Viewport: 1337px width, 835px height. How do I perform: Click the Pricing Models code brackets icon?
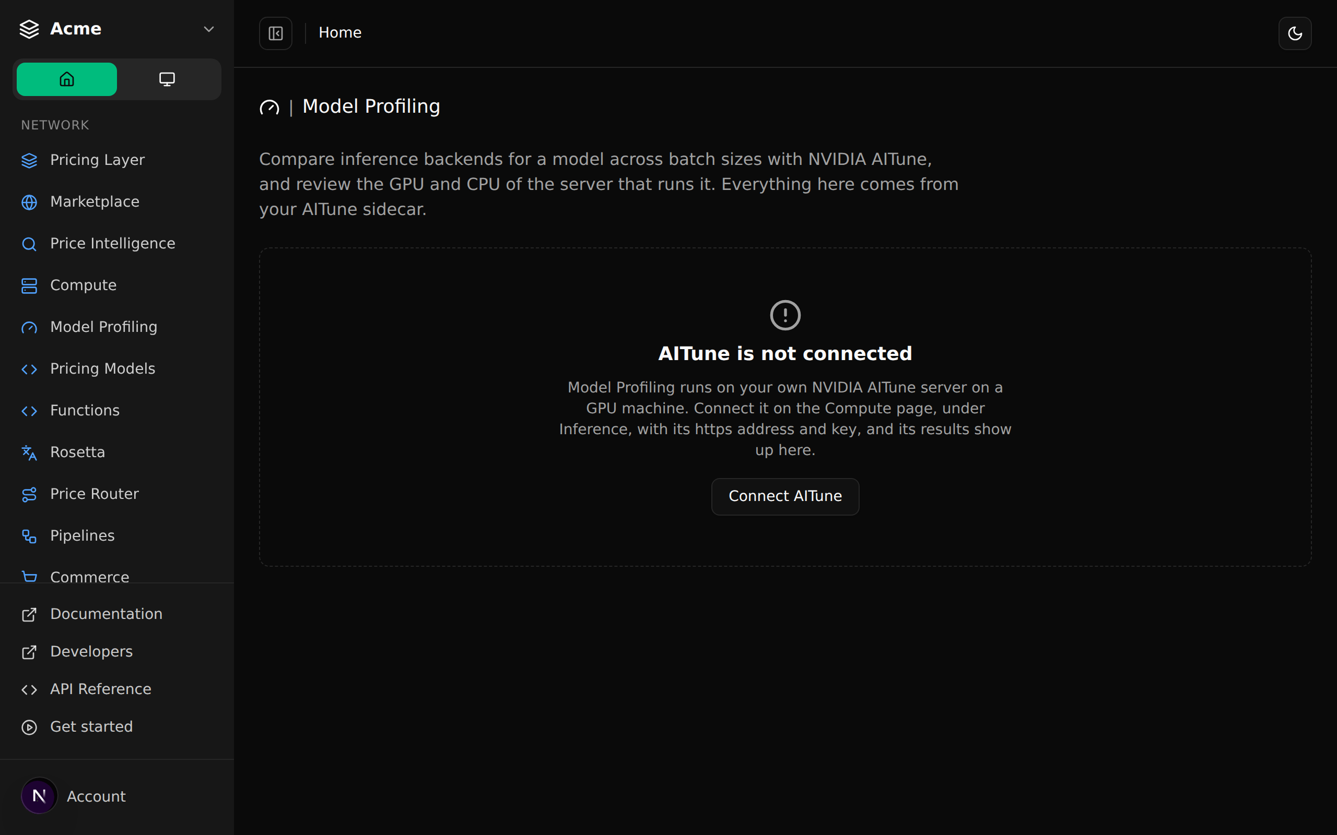point(29,369)
